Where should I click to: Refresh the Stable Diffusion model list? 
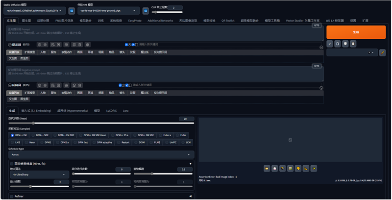[x=72, y=10]
